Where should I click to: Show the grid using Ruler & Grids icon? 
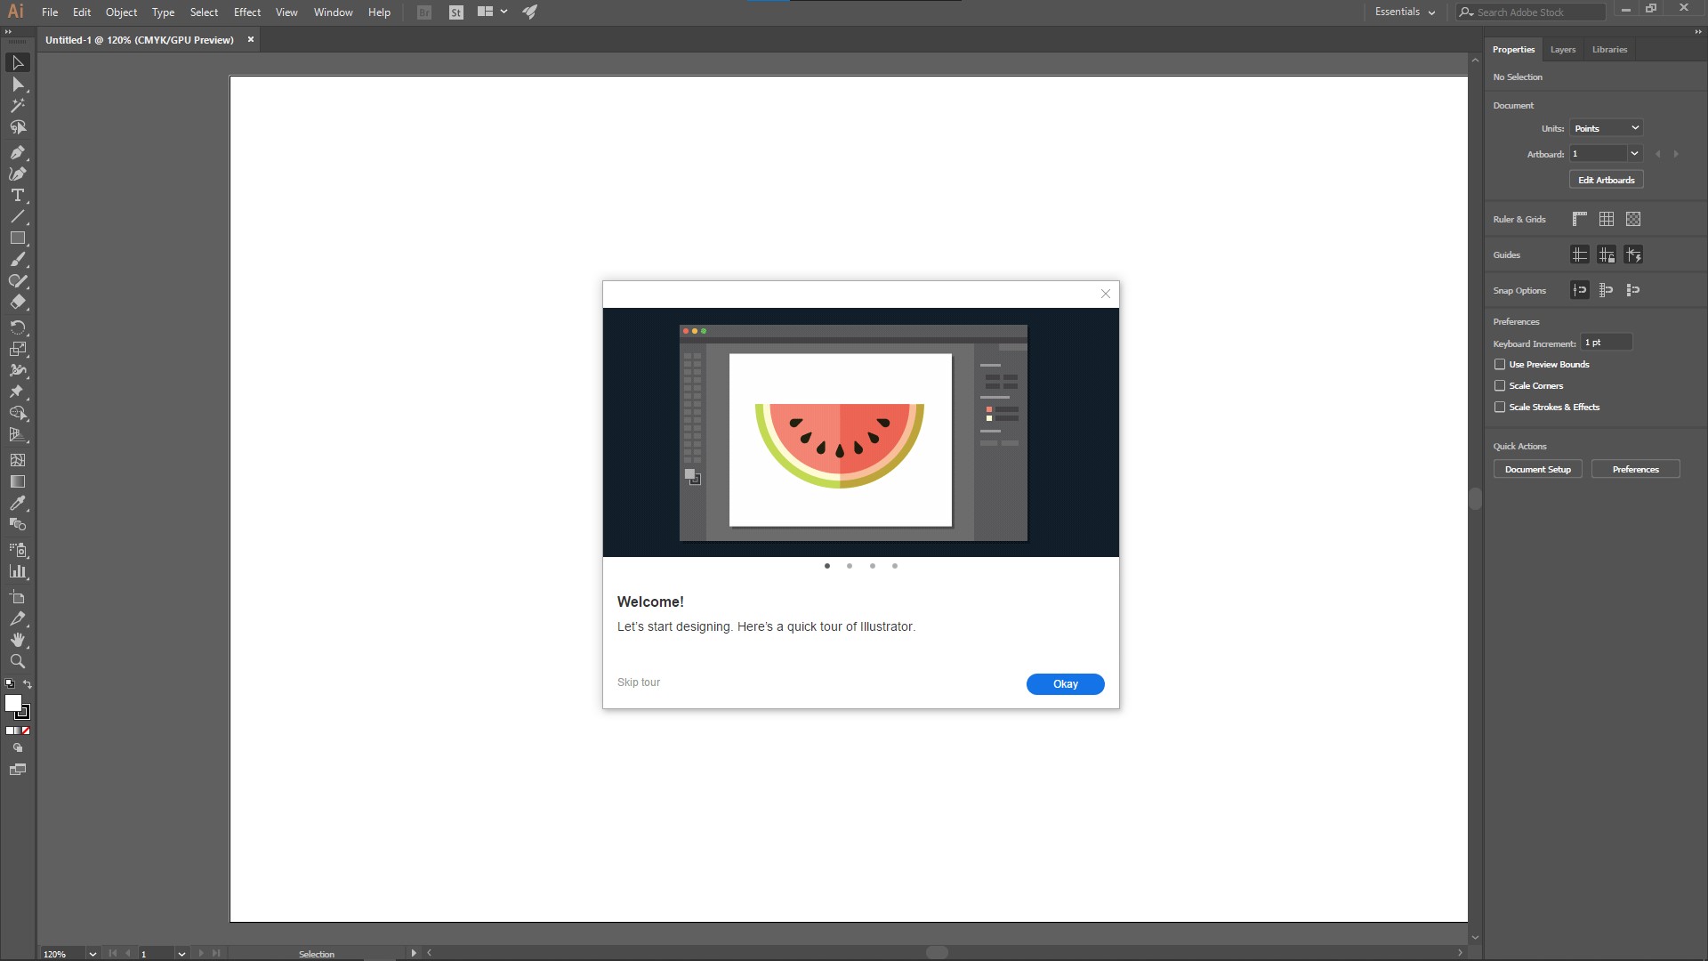pyautogui.click(x=1607, y=219)
